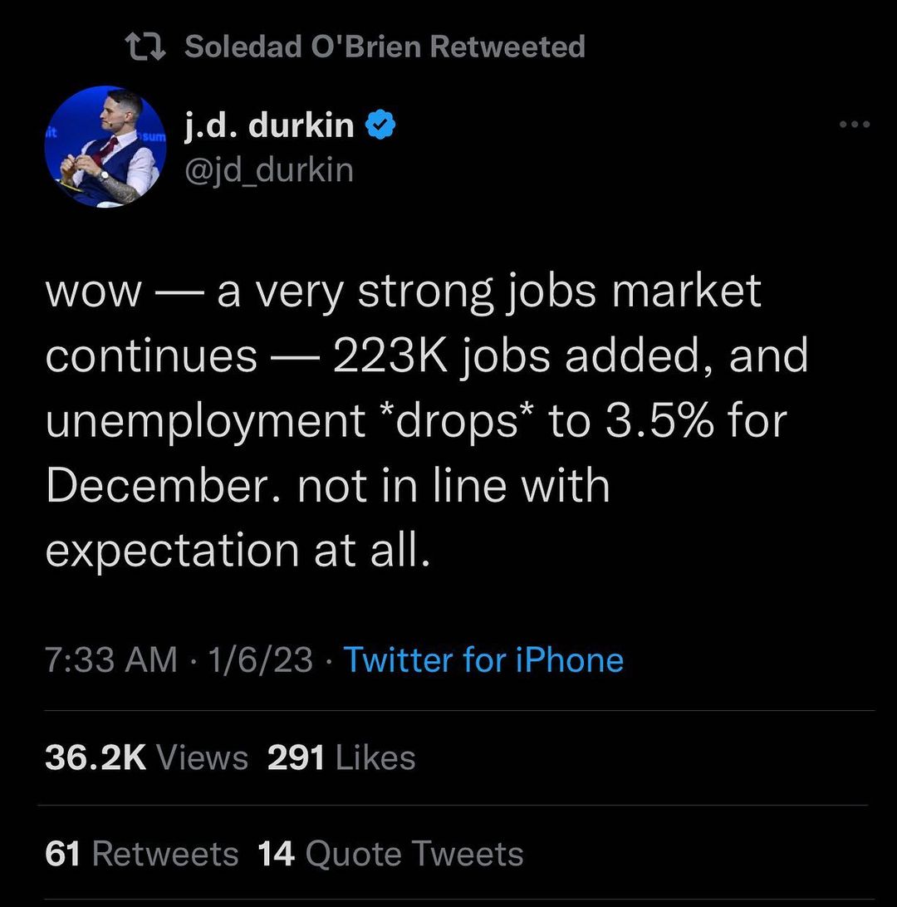
Task: Click the 7:33 AM timestamp
Action: click(111, 660)
